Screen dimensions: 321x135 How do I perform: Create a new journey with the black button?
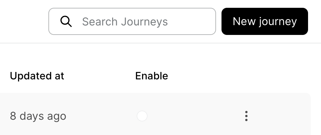coord(265,21)
